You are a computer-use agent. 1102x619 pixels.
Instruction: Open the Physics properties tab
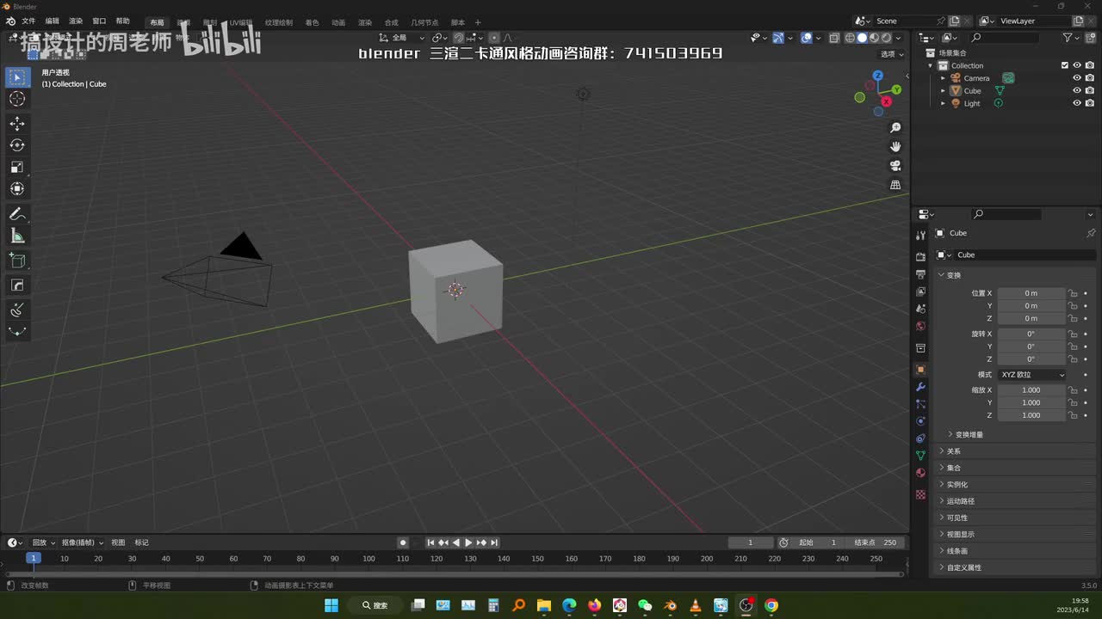click(x=920, y=421)
